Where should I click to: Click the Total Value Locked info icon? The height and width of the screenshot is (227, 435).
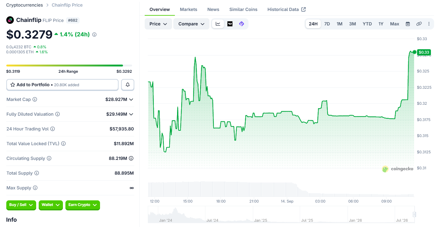(x=63, y=144)
